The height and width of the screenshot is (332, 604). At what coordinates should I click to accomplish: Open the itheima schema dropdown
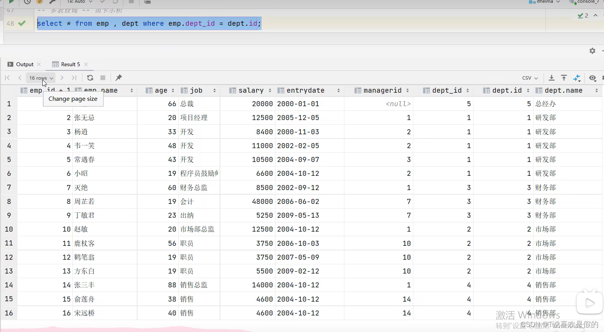[545, 2]
